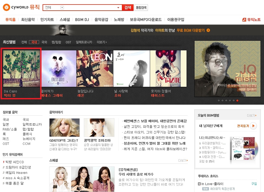Click the 통합검색 button
Image resolution: width=264 pixels, height=192 pixels.
coord(141,7)
